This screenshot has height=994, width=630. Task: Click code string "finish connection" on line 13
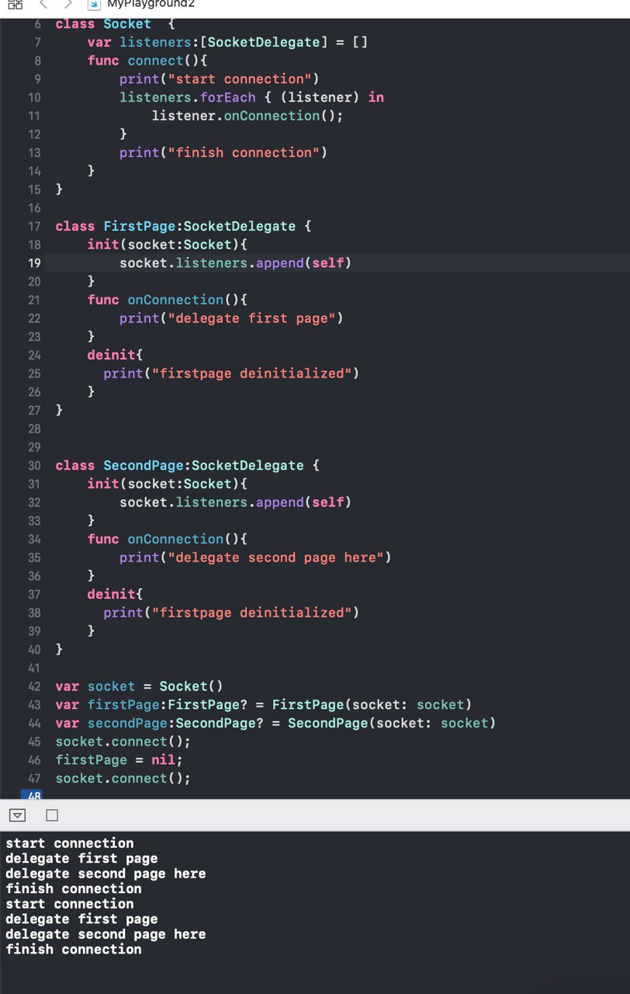[244, 153]
